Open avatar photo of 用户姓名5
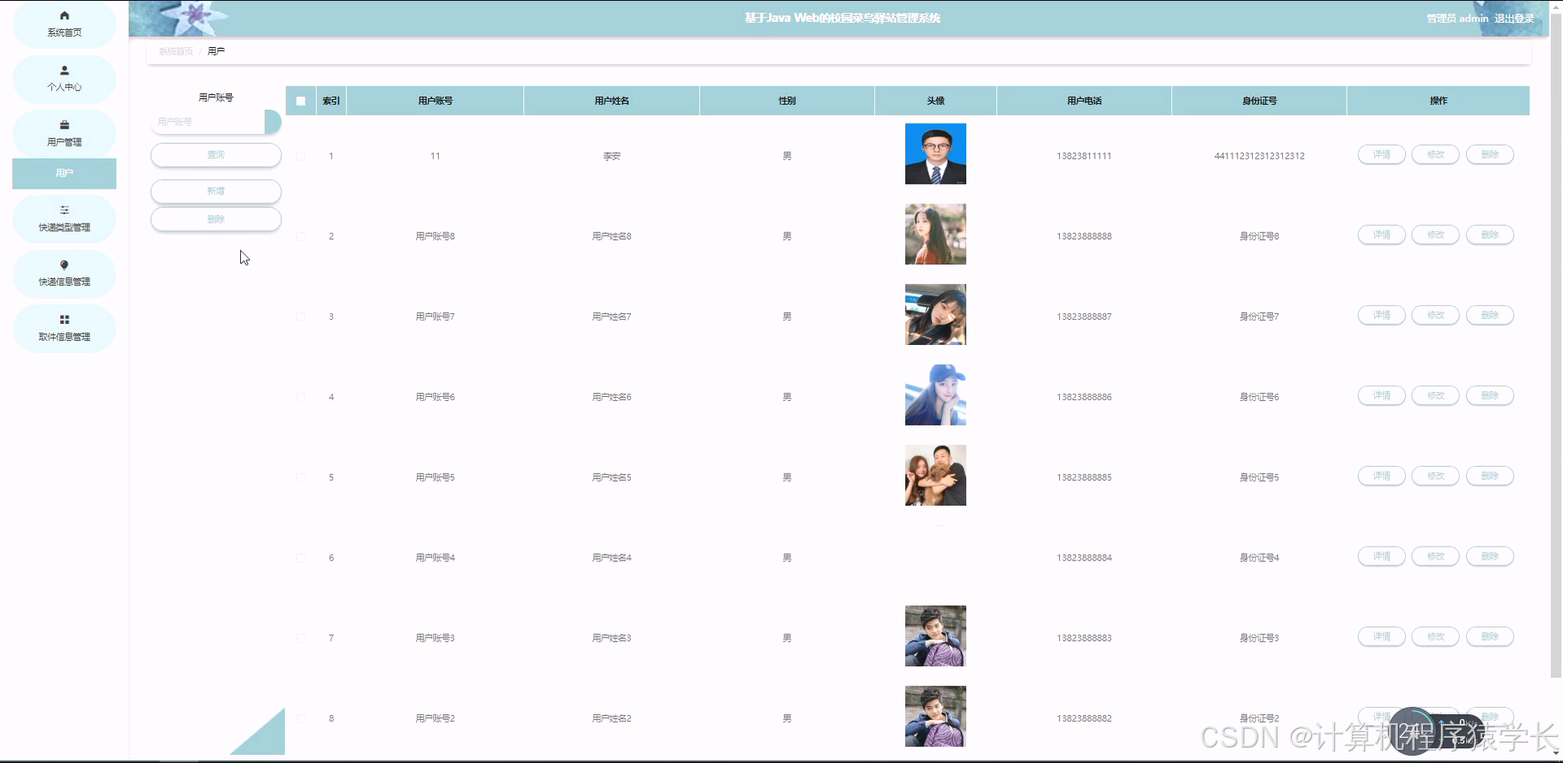The image size is (1563, 763). coord(935,476)
